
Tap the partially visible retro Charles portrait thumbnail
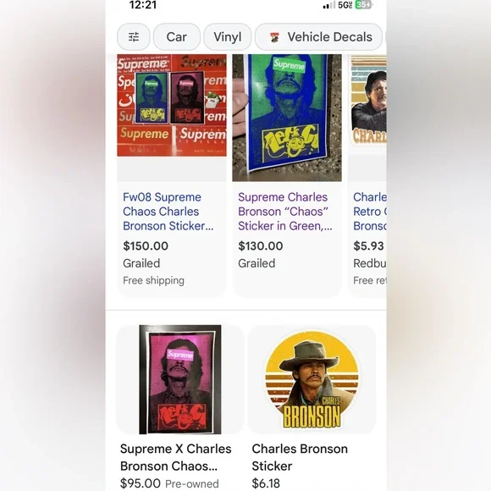(x=368, y=100)
